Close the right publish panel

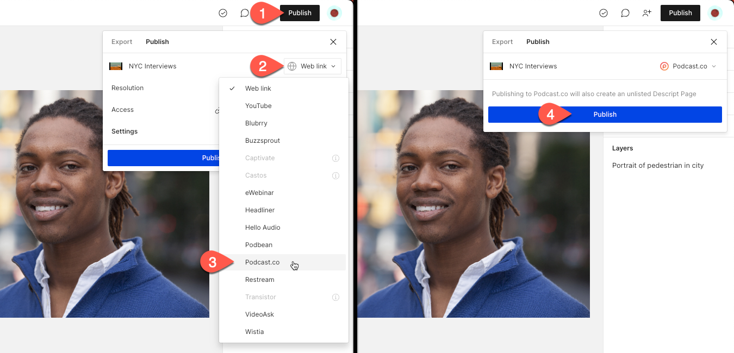pos(714,42)
